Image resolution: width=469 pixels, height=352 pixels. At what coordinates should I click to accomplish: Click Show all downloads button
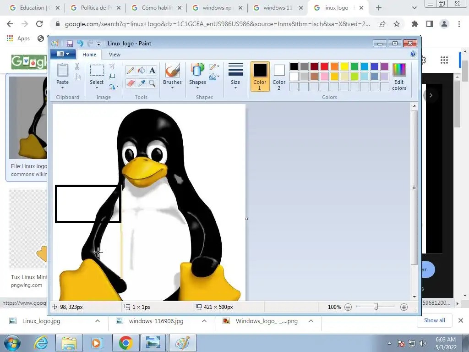434,320
